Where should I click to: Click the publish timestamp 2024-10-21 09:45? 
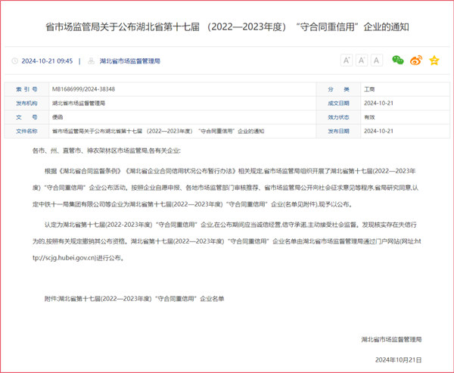[48, 61]
